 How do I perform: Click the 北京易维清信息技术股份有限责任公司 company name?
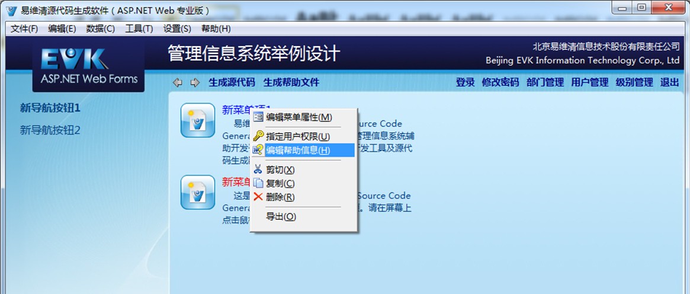tap(606, 46)
